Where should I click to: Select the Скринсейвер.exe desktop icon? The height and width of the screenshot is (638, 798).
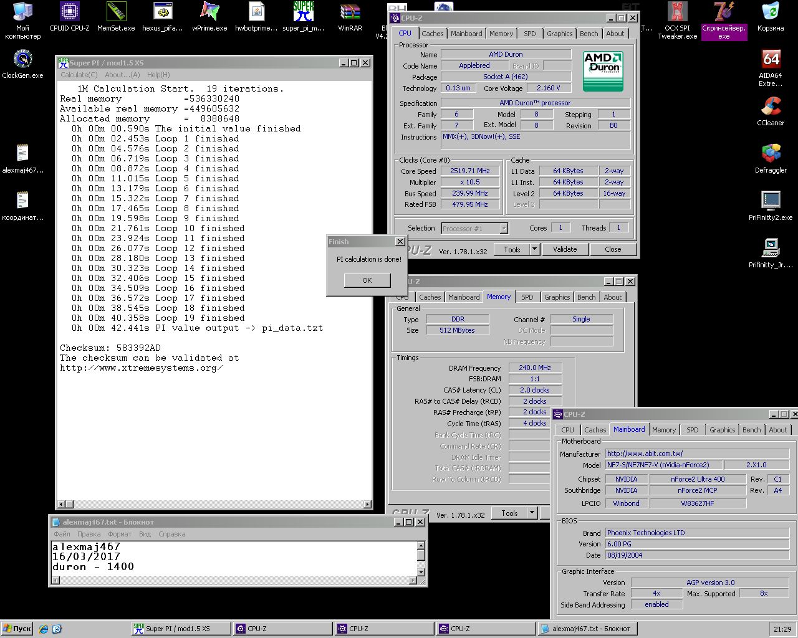724,21
